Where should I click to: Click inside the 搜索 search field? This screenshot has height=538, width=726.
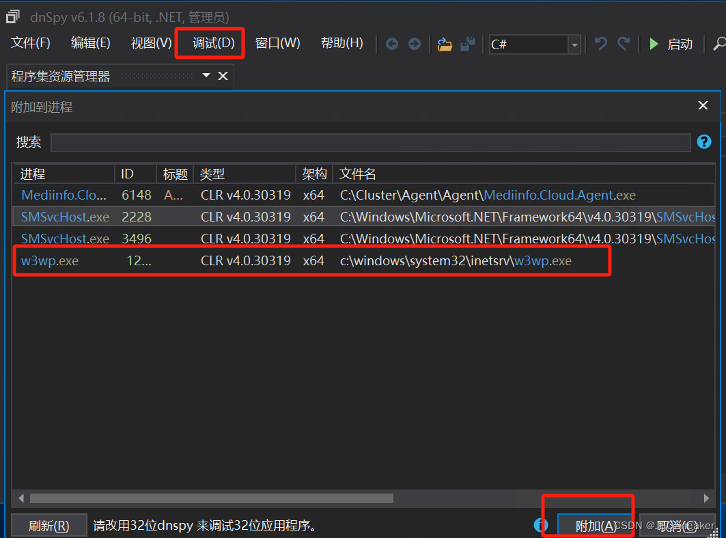coord(369,142)
